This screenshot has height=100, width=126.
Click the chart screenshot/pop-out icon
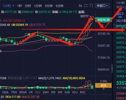91,6
